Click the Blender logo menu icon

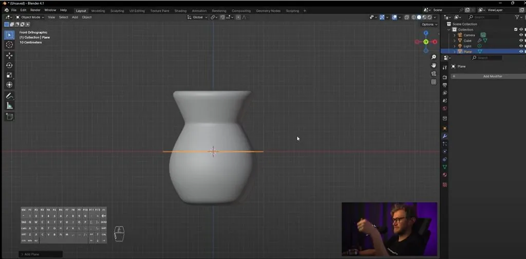(6, 10)
